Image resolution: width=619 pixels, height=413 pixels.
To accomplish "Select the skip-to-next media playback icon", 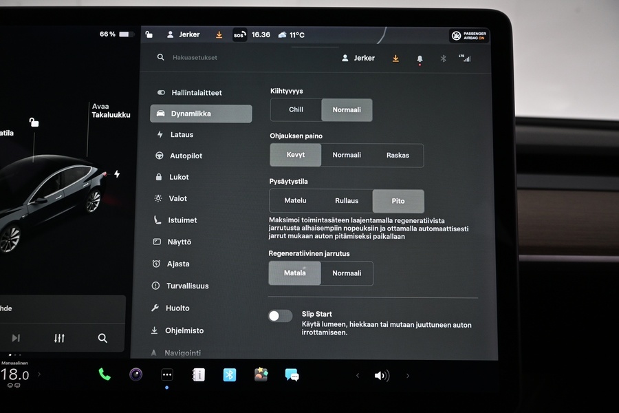I will pyautogui.click(x=17, y=338).
